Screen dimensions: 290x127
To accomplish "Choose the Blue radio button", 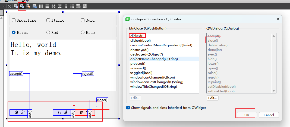I will point(83,32).
